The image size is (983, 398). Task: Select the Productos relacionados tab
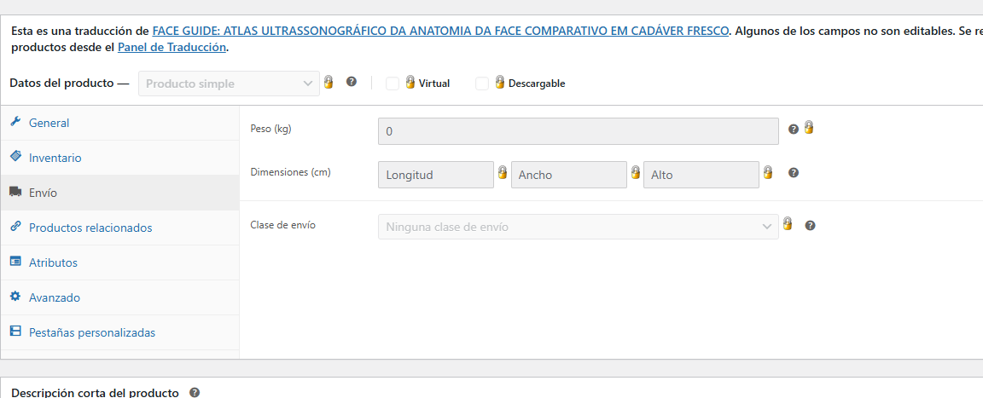(90, 228)
